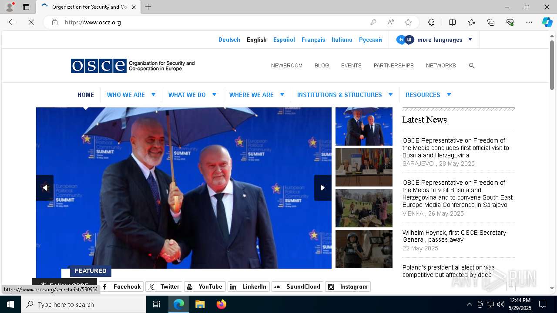Viewport: 557px width, 313px height.
Task: Switch language to Español
Action: (284, 40)
